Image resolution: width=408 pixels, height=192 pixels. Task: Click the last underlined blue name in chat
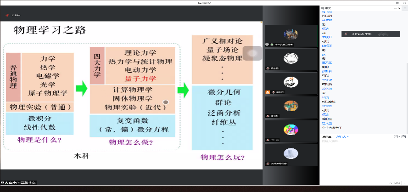click(x=327, y=124)
